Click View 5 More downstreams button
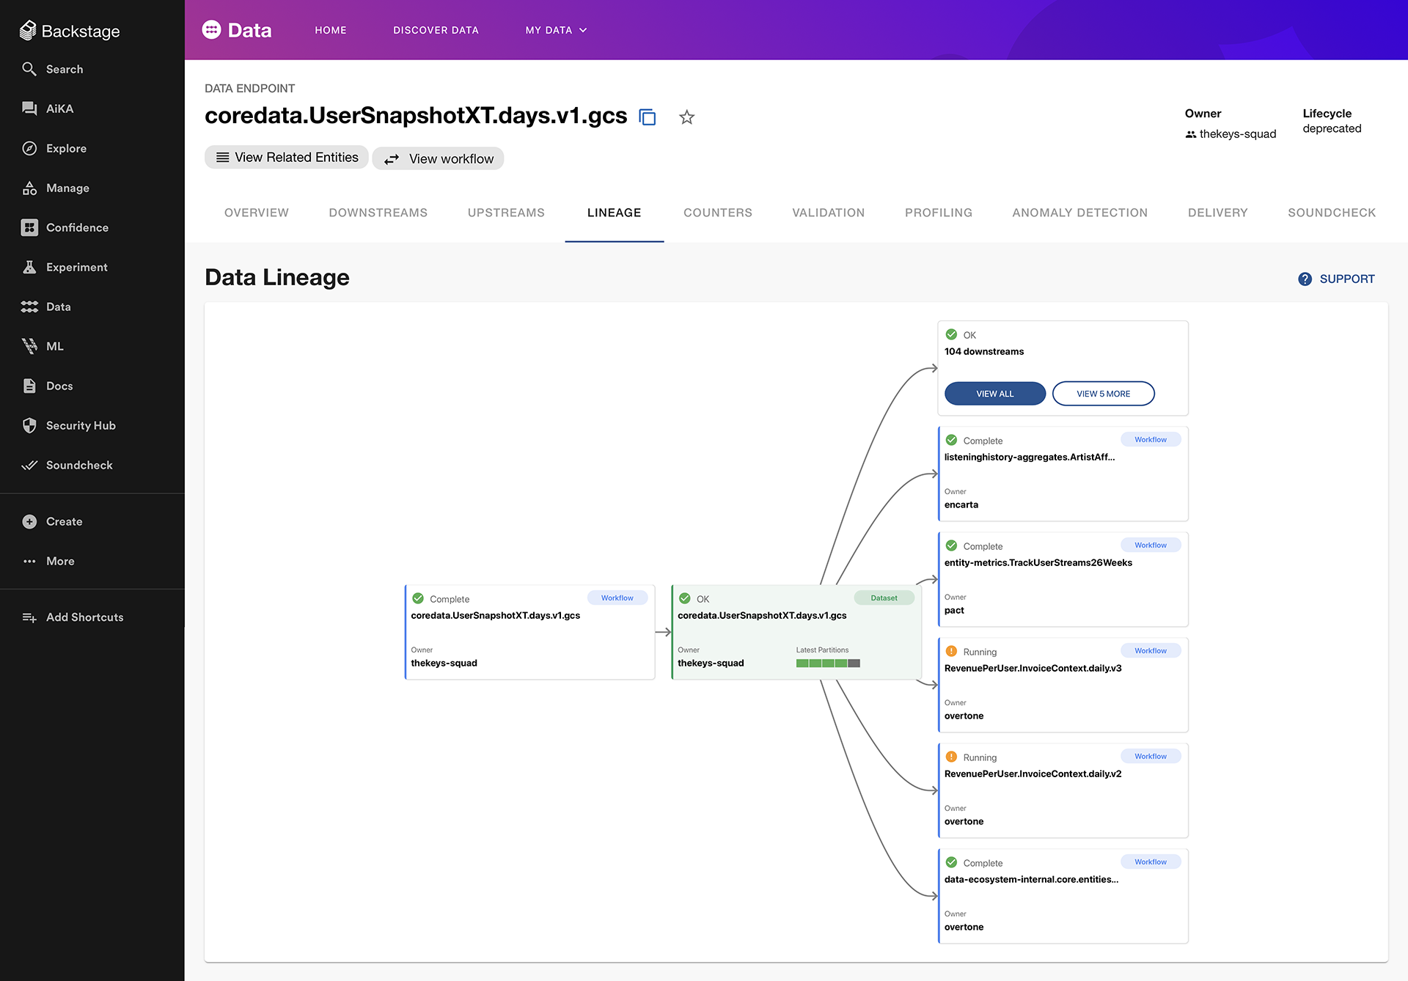The width and height of the screenshot is (1408, 981). 1103,394
